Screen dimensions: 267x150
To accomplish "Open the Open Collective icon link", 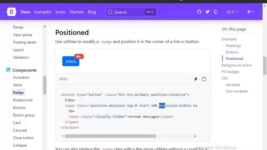I will pyautogui.click(x=216, y=12).
